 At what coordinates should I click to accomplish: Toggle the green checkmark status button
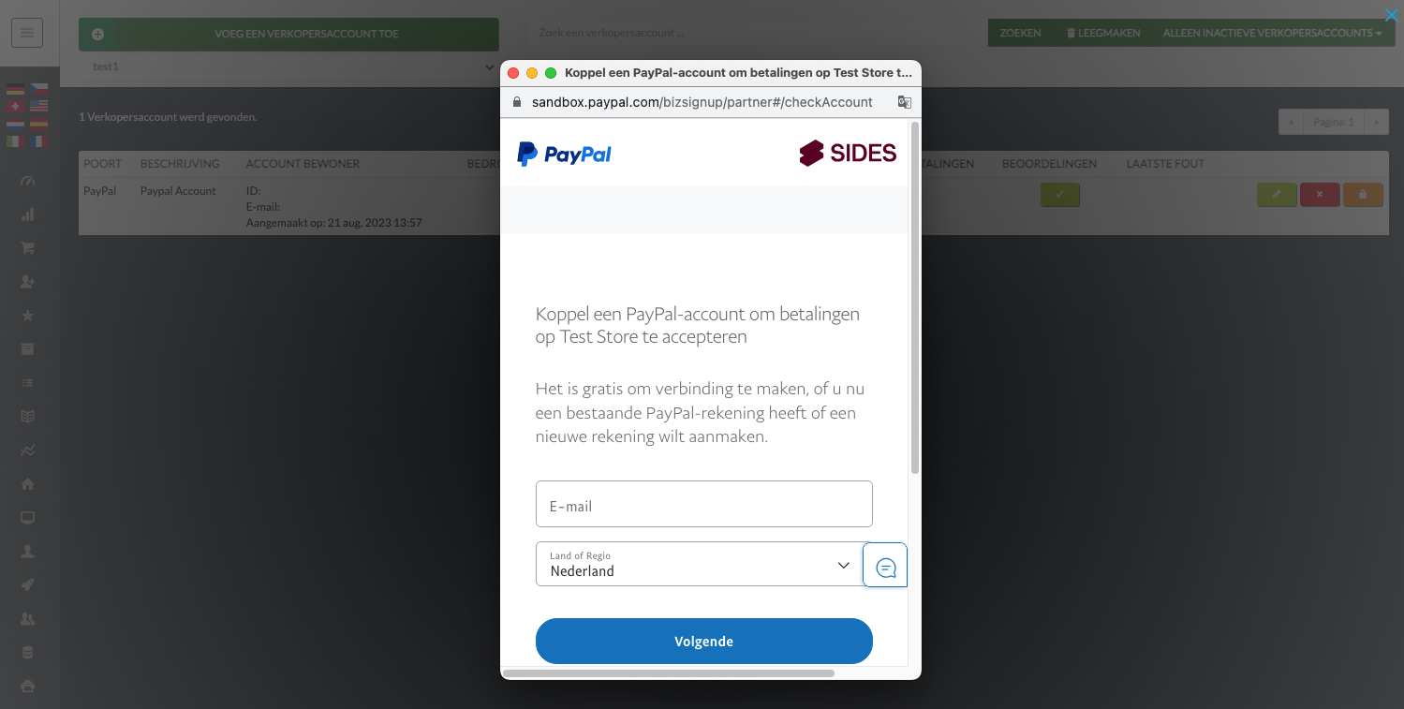[x=1060, y=195]
